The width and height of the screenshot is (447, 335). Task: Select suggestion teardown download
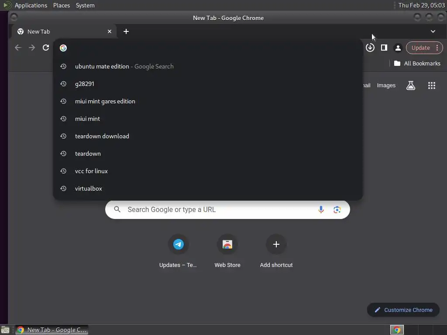[x=208, y=136]
